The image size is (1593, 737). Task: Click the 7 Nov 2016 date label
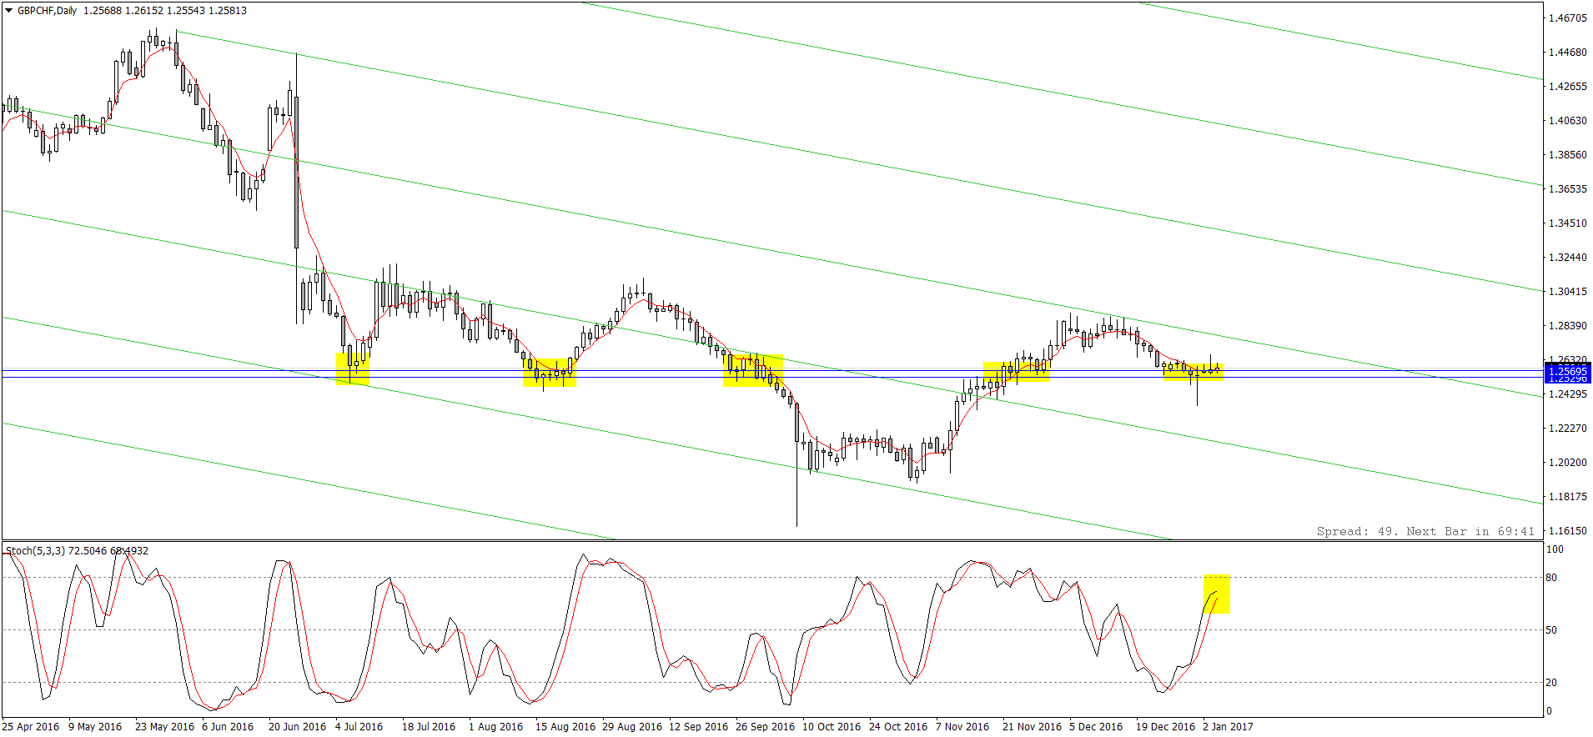[x=962, y=726]
